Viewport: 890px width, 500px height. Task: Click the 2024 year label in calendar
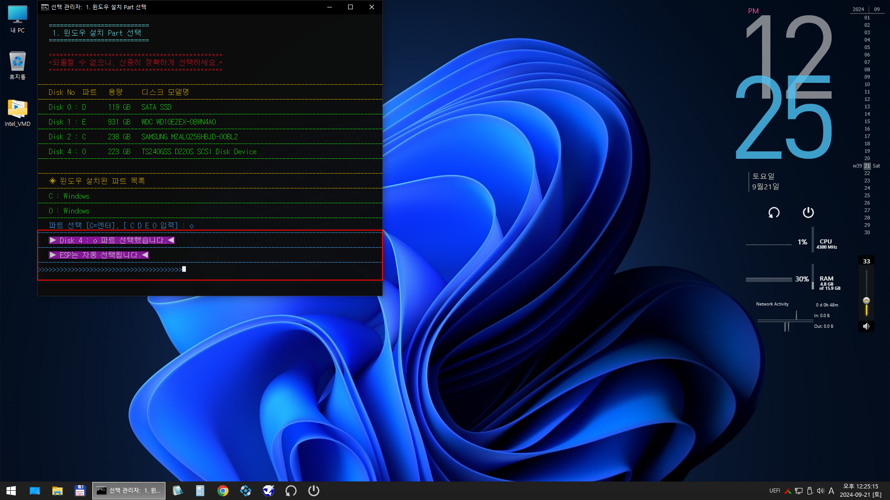pos(858,9)
